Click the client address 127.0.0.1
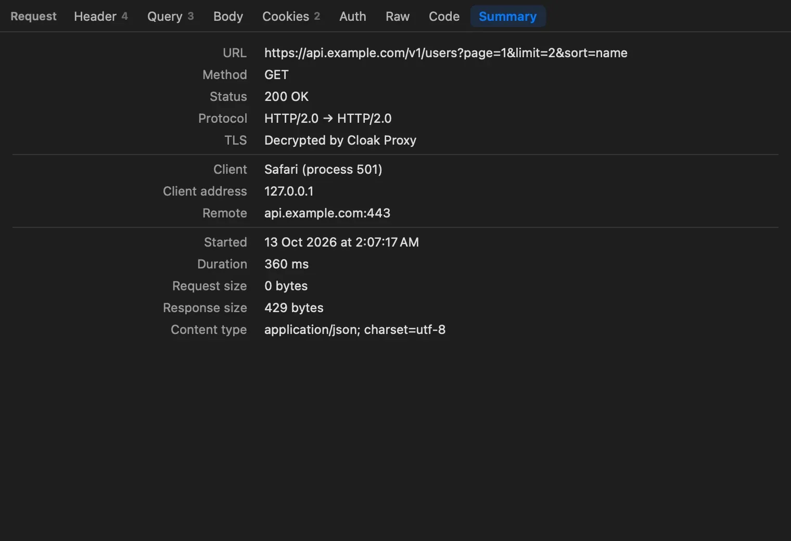The image size is (791, 541). [x=289, y=191]
